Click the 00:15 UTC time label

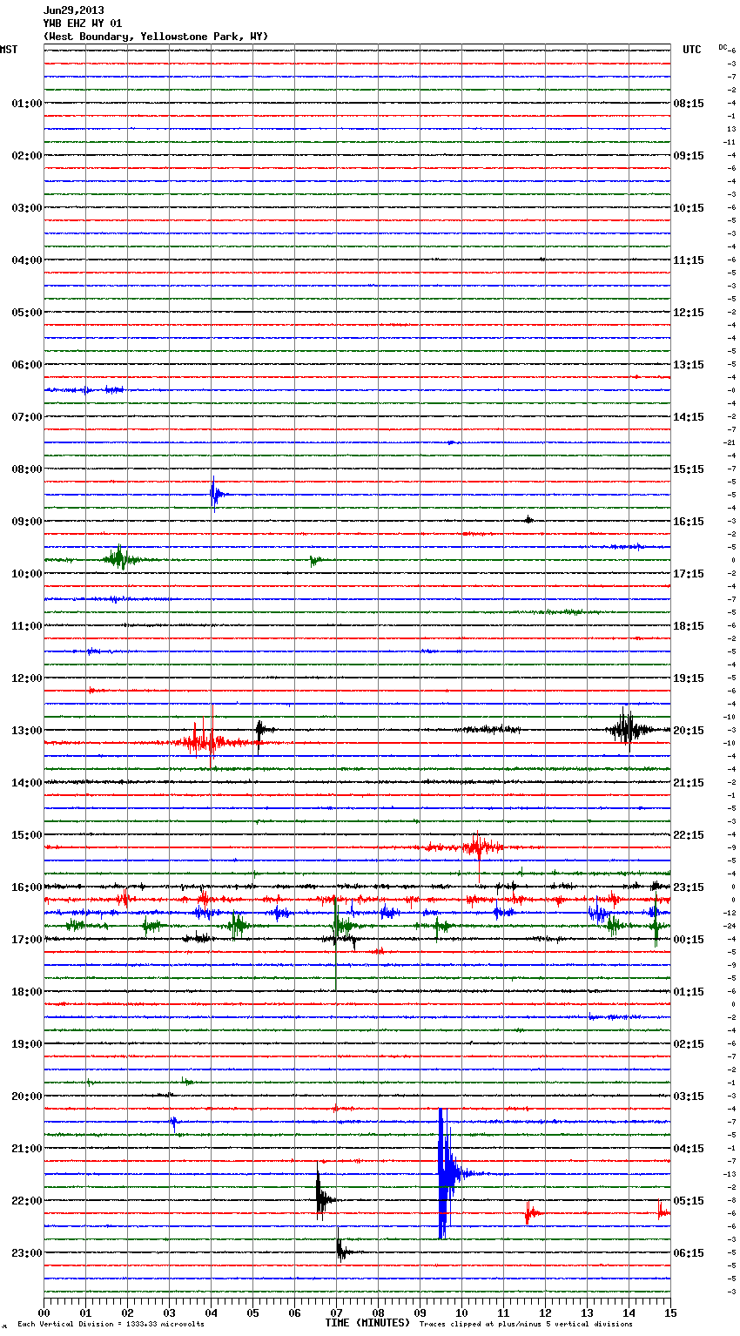point(689,940)
